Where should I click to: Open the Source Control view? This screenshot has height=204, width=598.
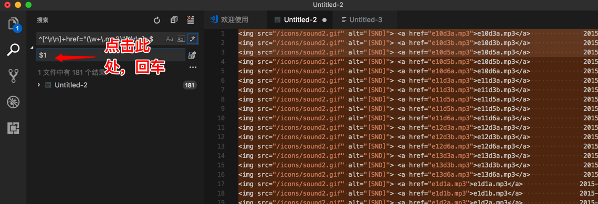pyautogui.click(x=13, y=76)
